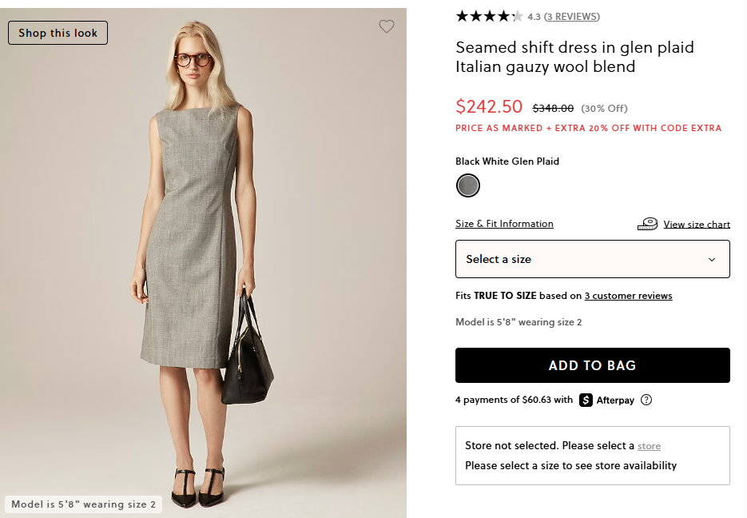The height and width of the screenshot is (518, 747).
Task: Open Afterpay info question mark icon
Action: (x=646, y=400)
